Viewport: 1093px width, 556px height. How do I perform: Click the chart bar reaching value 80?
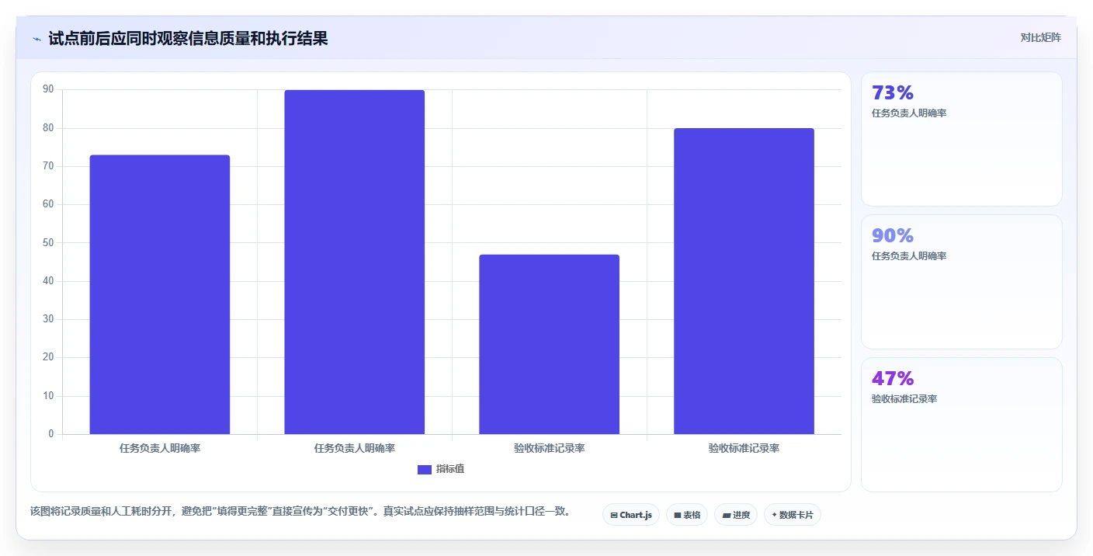click(744, 281)
